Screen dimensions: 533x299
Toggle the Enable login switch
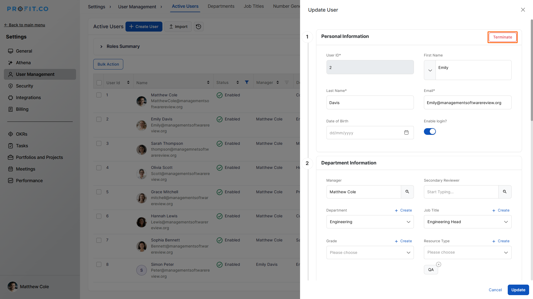pyautogui.click(x=430, y=132)
